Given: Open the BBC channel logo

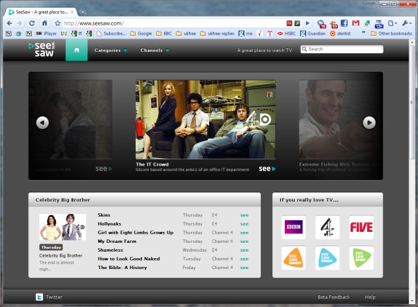Looking at the screenshot, I should [x=294, y=227].
